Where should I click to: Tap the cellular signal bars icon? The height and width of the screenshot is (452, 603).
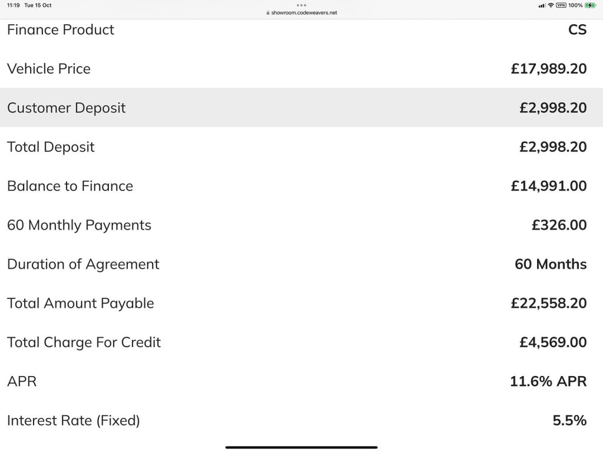click(542, 5)
